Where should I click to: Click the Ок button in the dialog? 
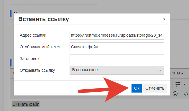[137, 88]
